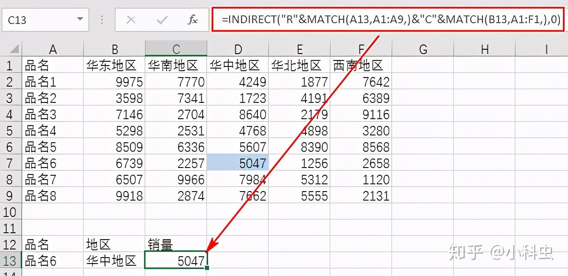Click the Name Box showing C13

click(x=45, y=20)
